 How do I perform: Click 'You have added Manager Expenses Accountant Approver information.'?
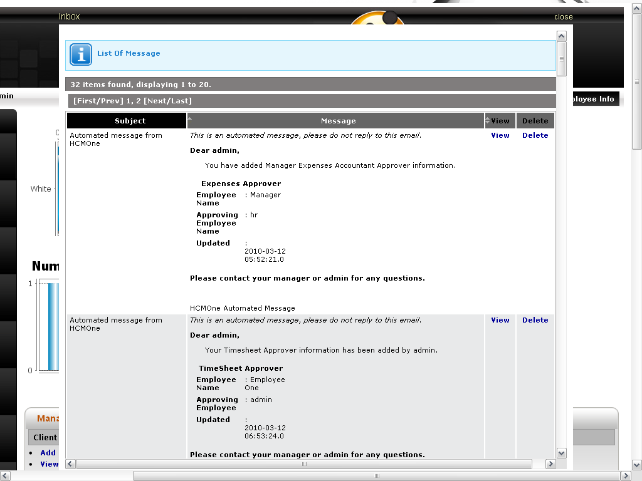click(x=330, y=165)
